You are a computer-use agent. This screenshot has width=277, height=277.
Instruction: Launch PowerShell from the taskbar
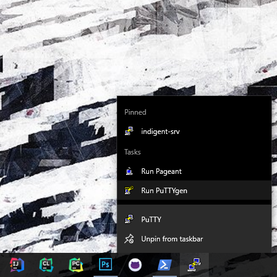coord(165,265)
